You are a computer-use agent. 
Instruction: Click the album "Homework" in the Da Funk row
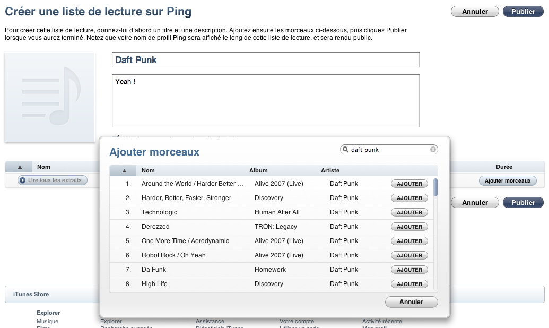(x=270, y=270)
